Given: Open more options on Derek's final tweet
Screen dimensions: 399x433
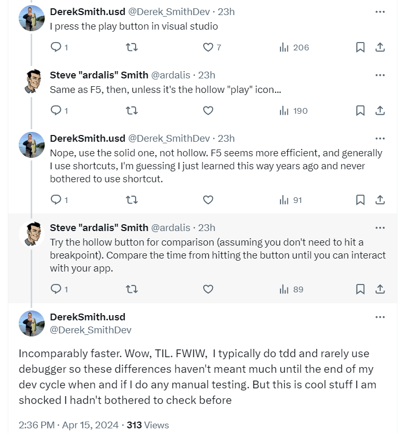Looking at the screenshot, I should (380, 317).
